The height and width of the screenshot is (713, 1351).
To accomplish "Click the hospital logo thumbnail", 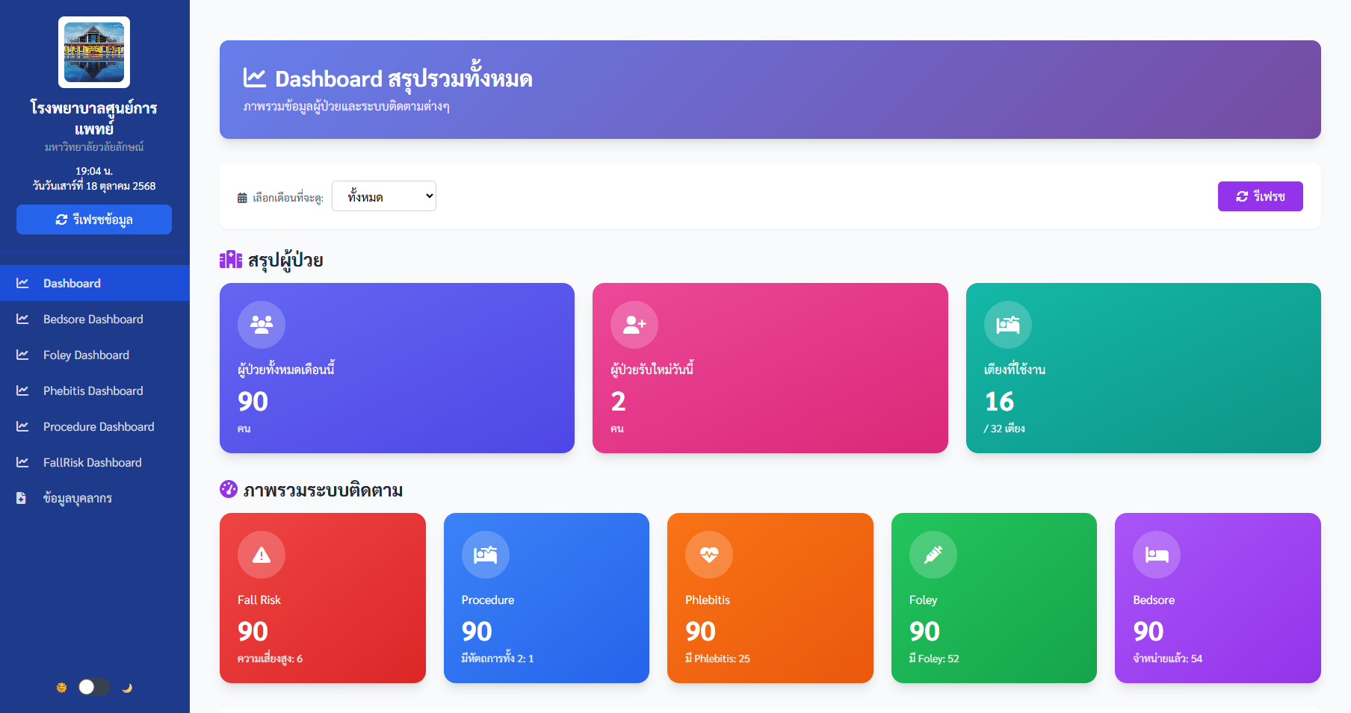I will tap(94, 52).
